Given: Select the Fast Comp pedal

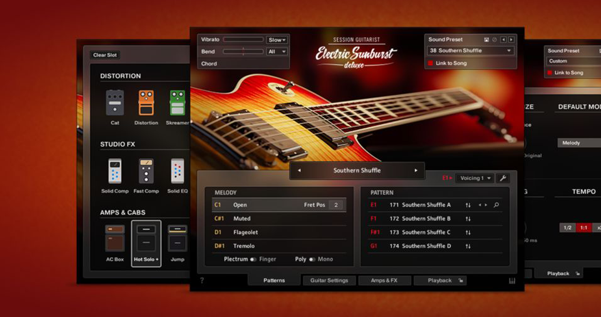Looking at the screenshot, I should (146, 171).
